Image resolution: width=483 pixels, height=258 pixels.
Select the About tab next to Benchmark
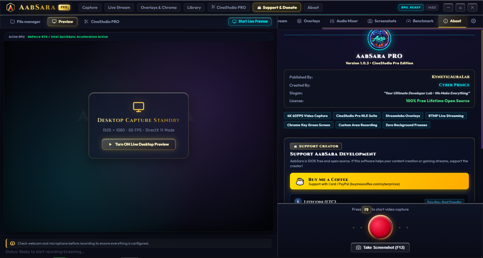click(452, 21)
